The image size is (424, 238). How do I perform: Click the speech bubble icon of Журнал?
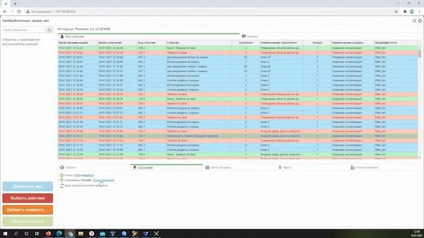tap(244, 36)
